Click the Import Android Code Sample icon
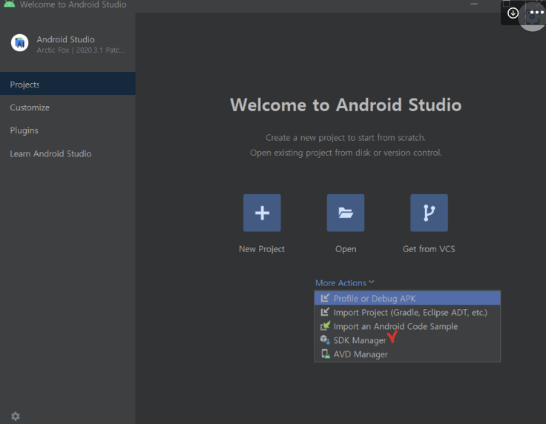 click(x=325, y=326)
